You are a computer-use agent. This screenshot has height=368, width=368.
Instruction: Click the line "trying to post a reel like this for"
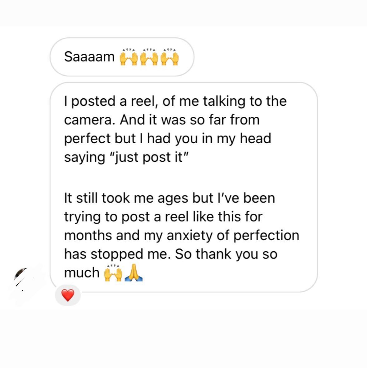coord(163,217)
